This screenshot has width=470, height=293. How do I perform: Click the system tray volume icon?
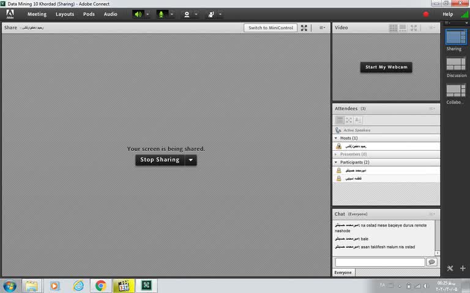pos(426,286)
